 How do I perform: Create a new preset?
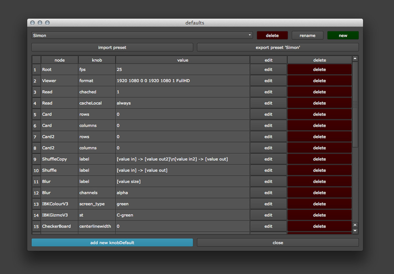pos(343,35)
